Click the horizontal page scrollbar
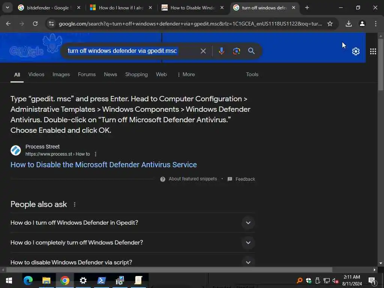This screenshot has width=384, height=288. point(169,270)
